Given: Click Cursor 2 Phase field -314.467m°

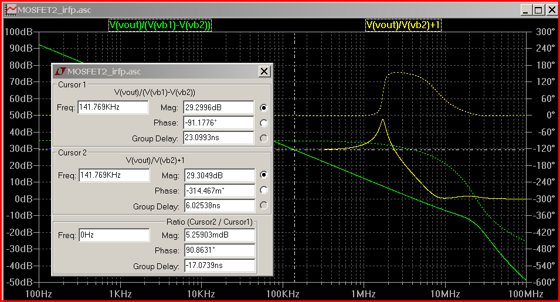Looking at the screenshot, I should tap(220, 191).
